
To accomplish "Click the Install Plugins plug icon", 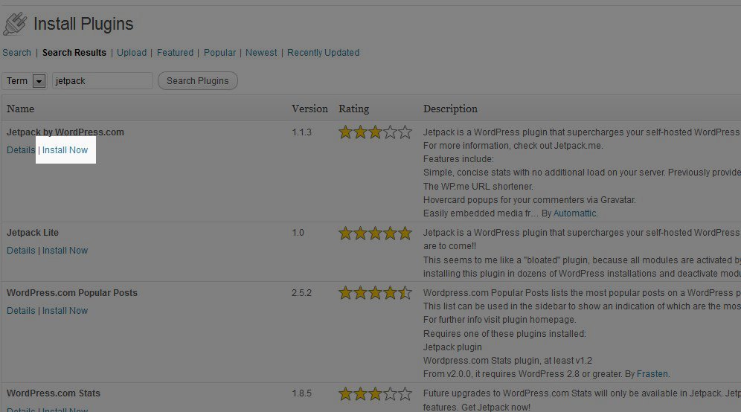I will click(x=15, y=24).
